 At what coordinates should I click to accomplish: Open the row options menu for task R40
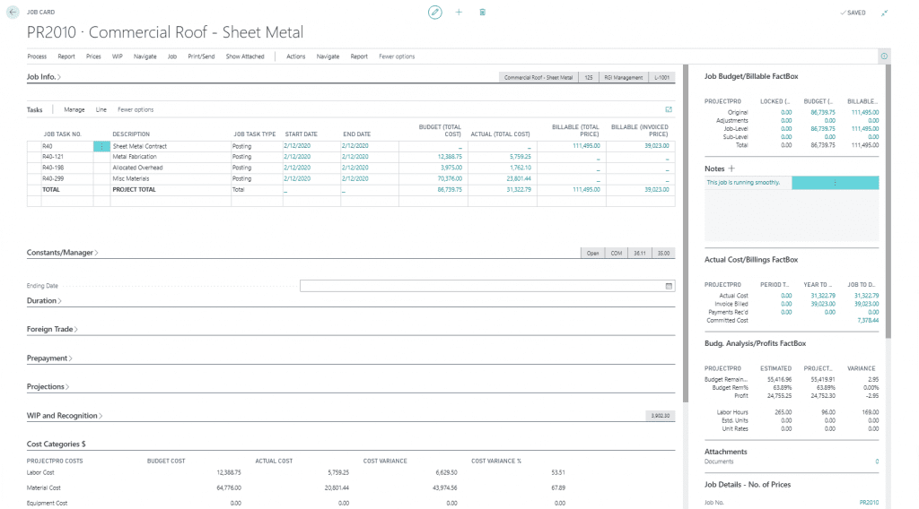[x=101, y=145]
